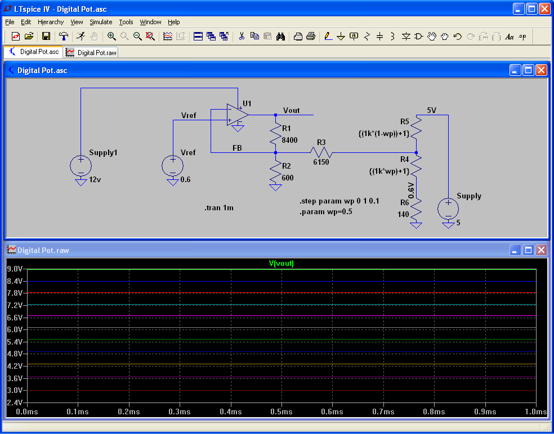The width and height of the screenshot is (554, 434).
Task: Open the Control Panel hammer icon
Action: tap(64, 36)
